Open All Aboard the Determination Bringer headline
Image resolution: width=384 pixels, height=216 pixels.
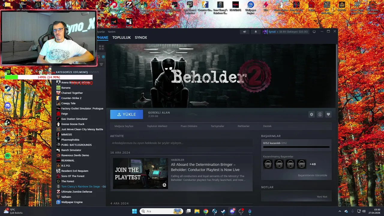205,167
